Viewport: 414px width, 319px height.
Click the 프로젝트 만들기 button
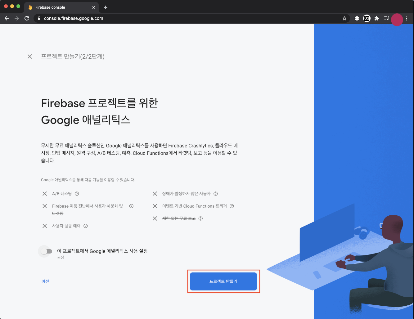[223, 281]
